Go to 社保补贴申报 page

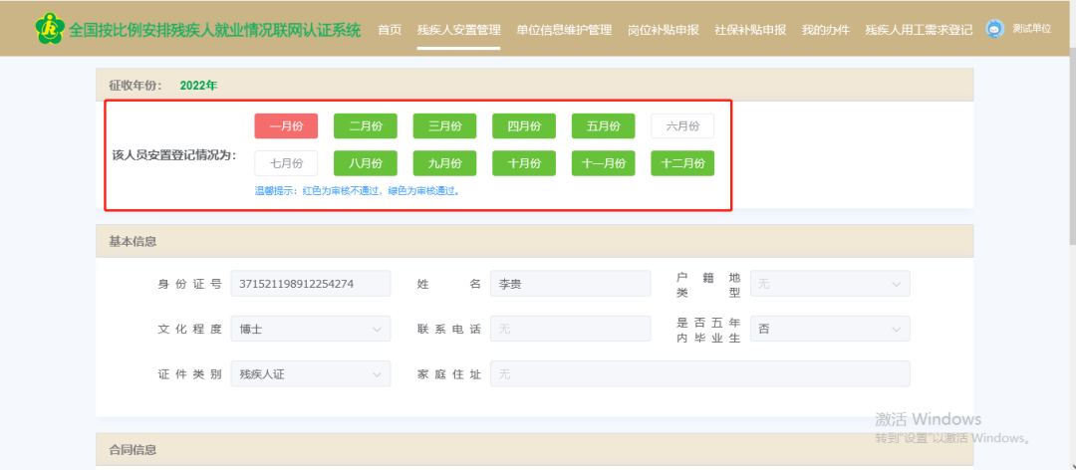[x=750, y=30]
